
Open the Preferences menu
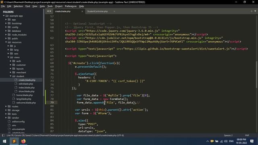pyautogui.click(x=71, y=6)
